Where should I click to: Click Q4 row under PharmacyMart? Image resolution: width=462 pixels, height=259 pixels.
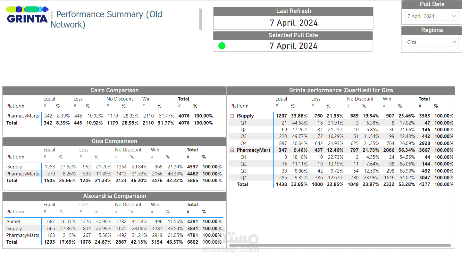pyautogui.click(x=341, y=178)
